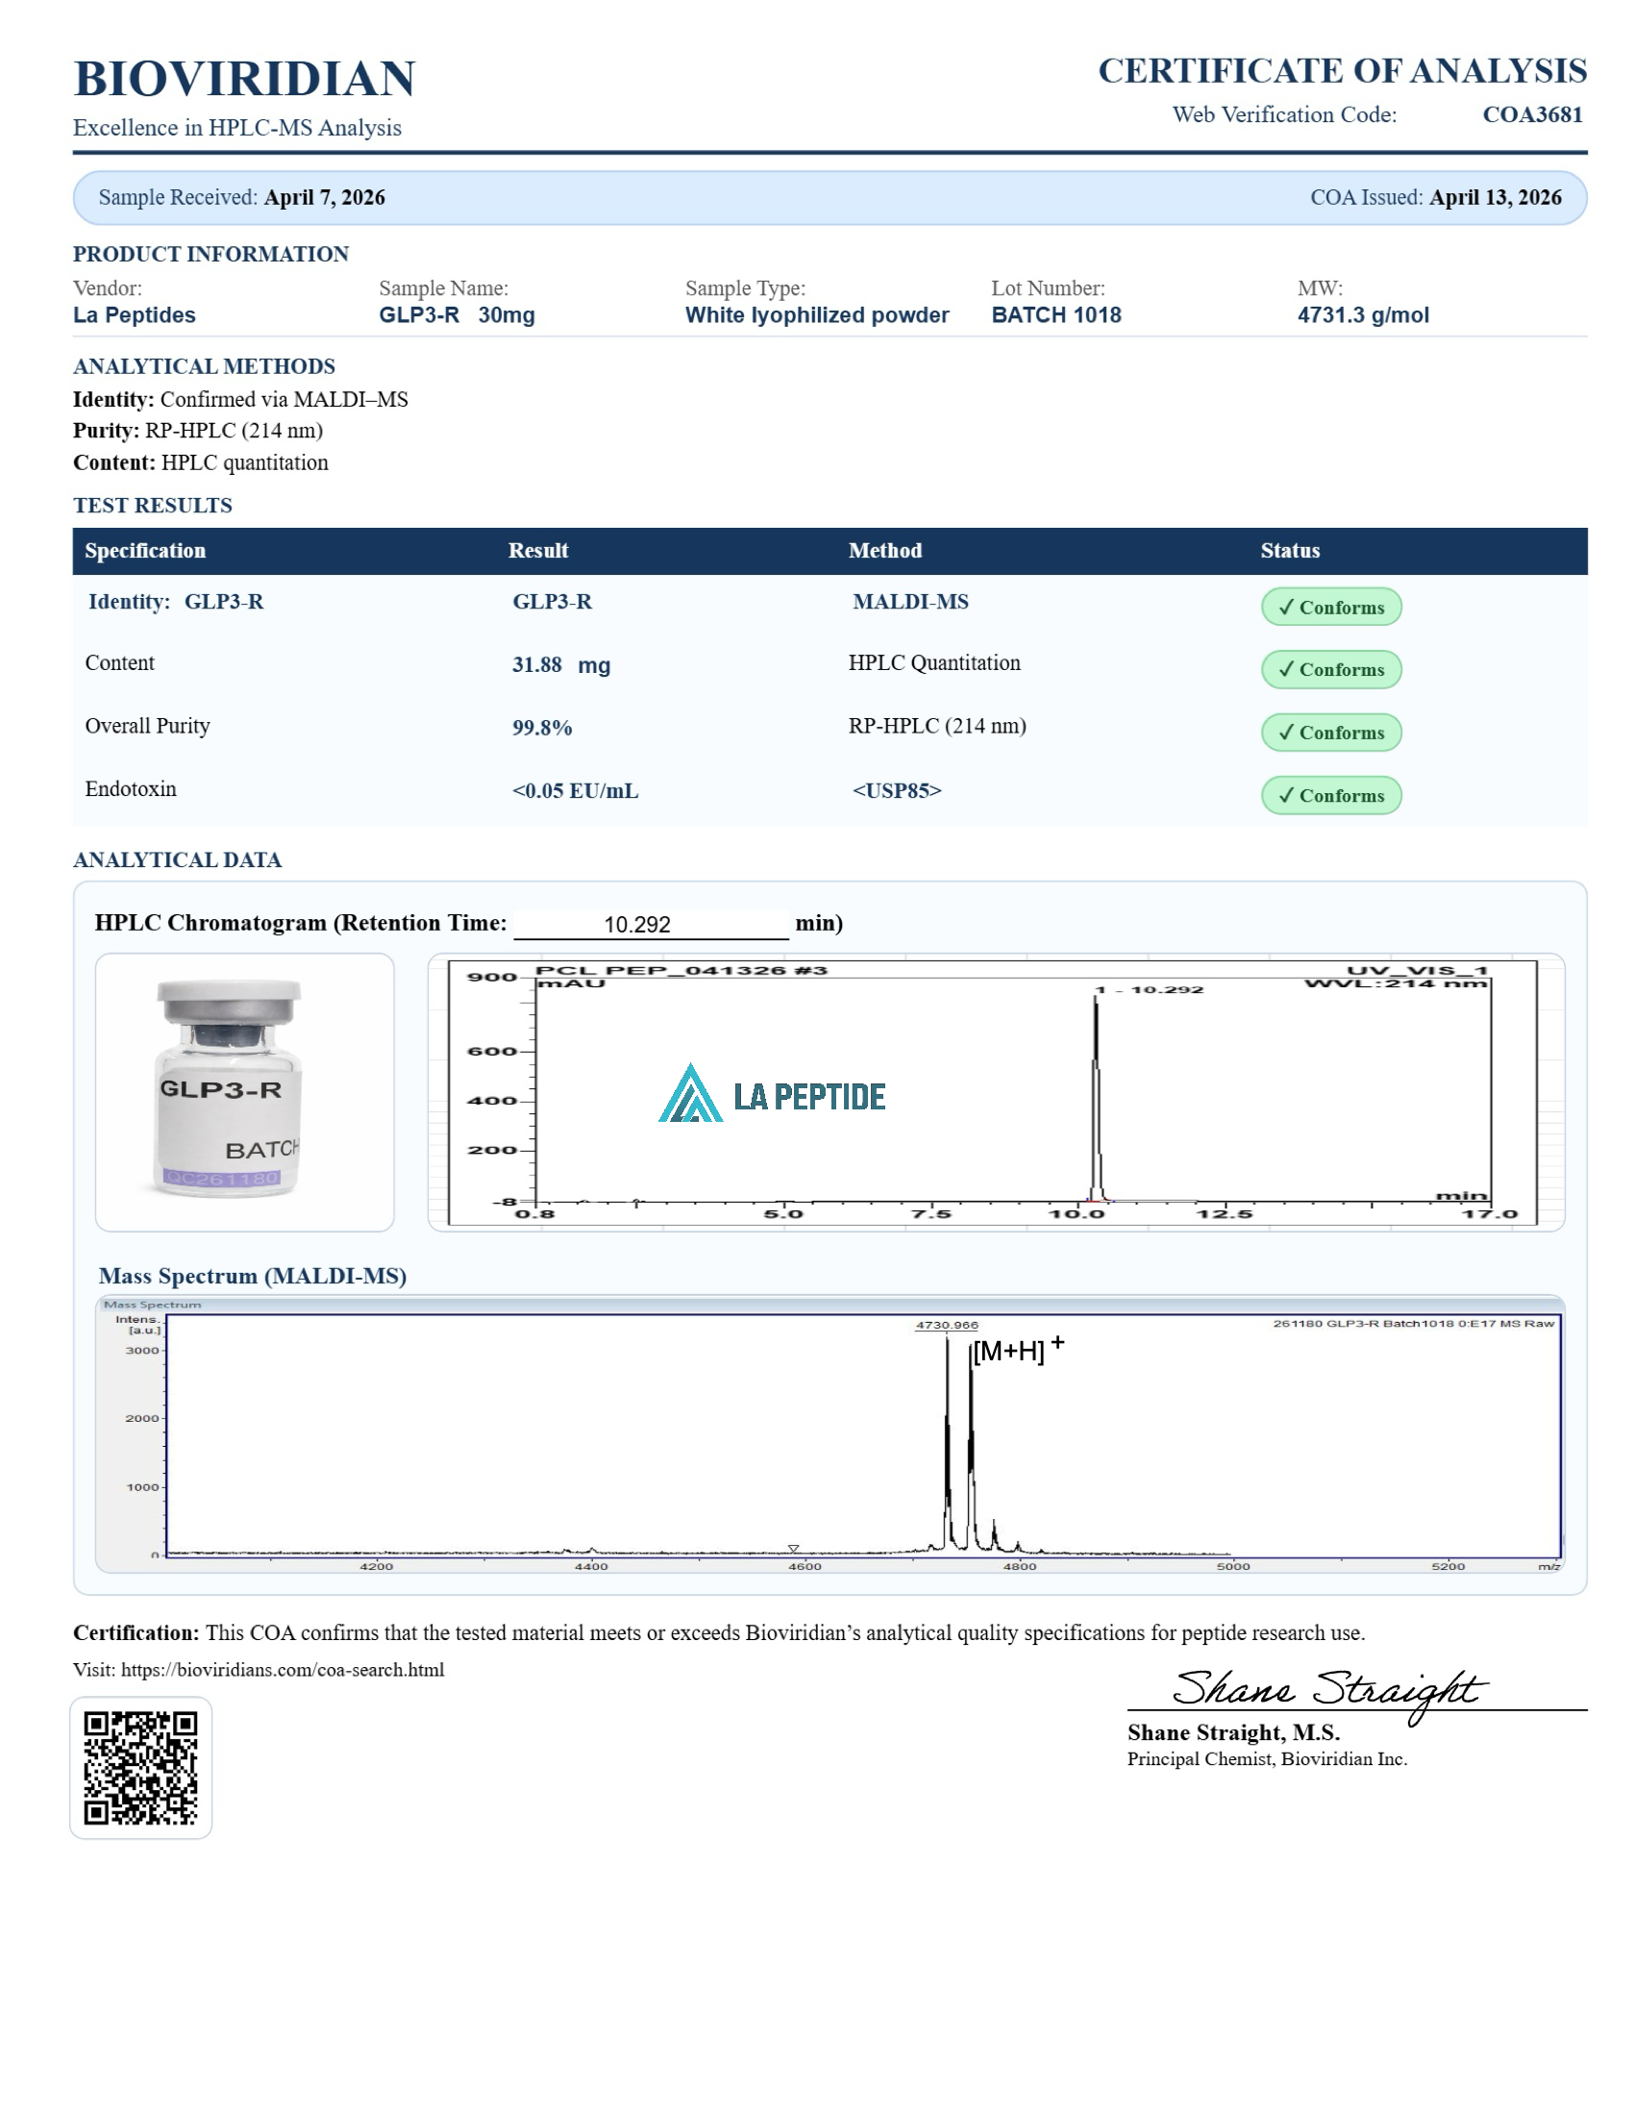This screenshot has height=2115, width=1634.
Task: Click the Overall Purity Conforms badge
Action: (x=1330, y=733)
